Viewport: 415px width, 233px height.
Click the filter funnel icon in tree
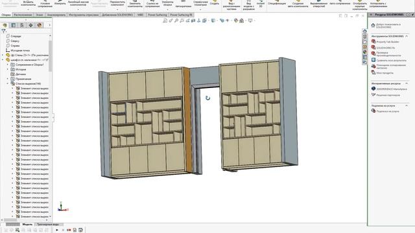point(3,31)
